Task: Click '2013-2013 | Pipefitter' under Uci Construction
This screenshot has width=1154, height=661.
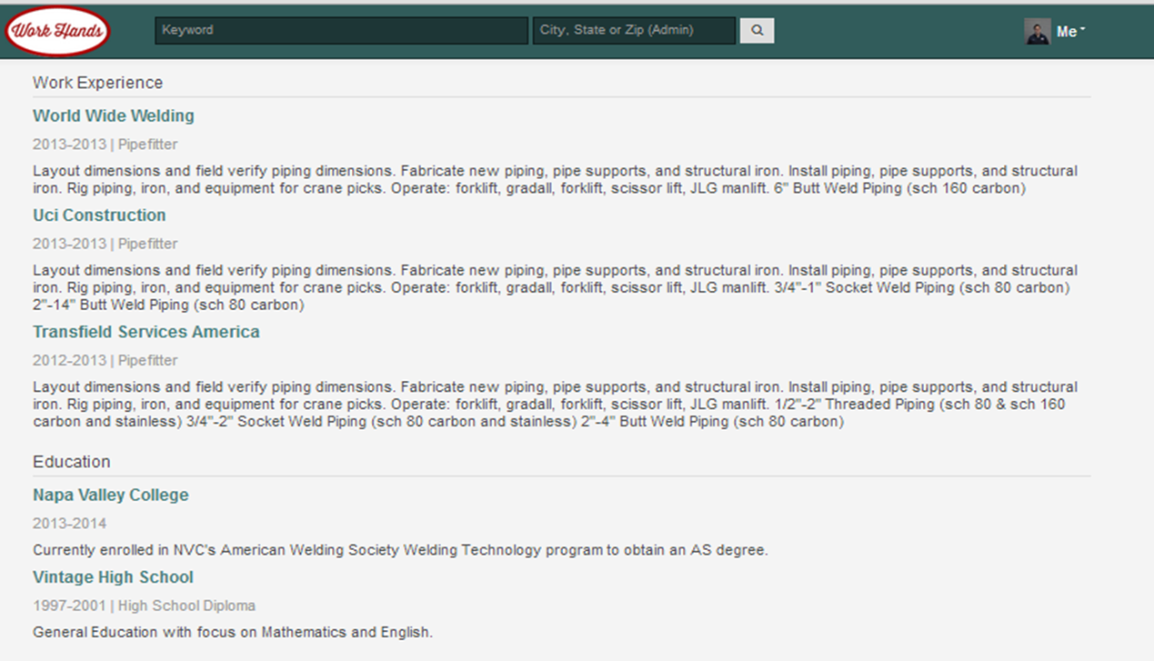Action: [x=105, y=244]
